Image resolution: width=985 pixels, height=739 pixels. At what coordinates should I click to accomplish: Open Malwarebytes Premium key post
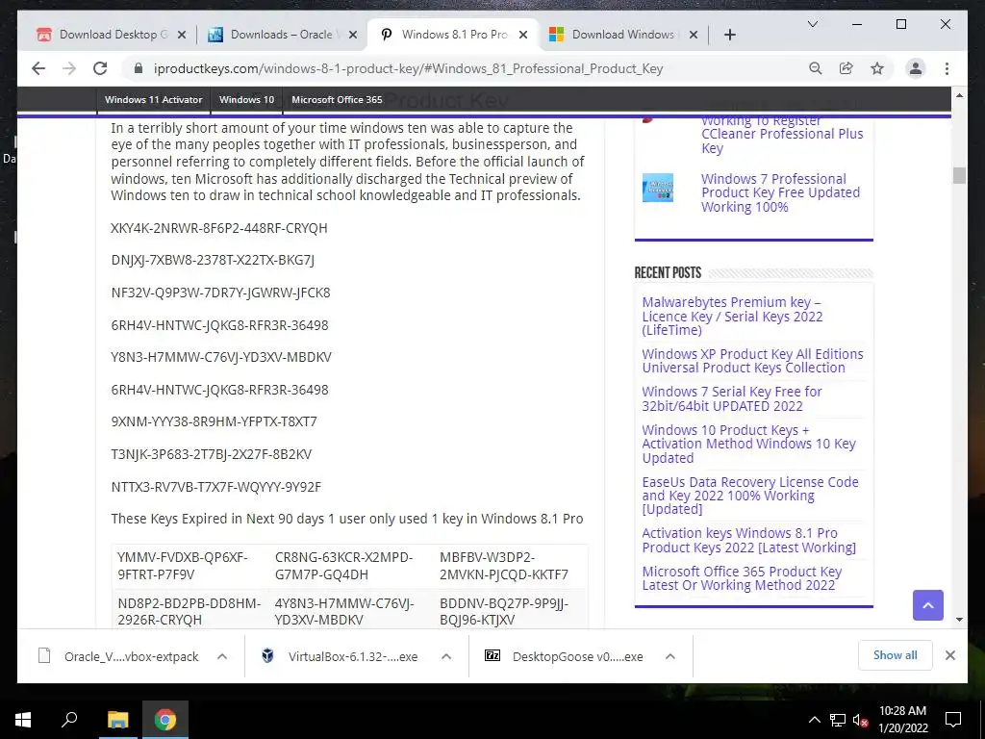pyautogui.click(x=732, y=316)
